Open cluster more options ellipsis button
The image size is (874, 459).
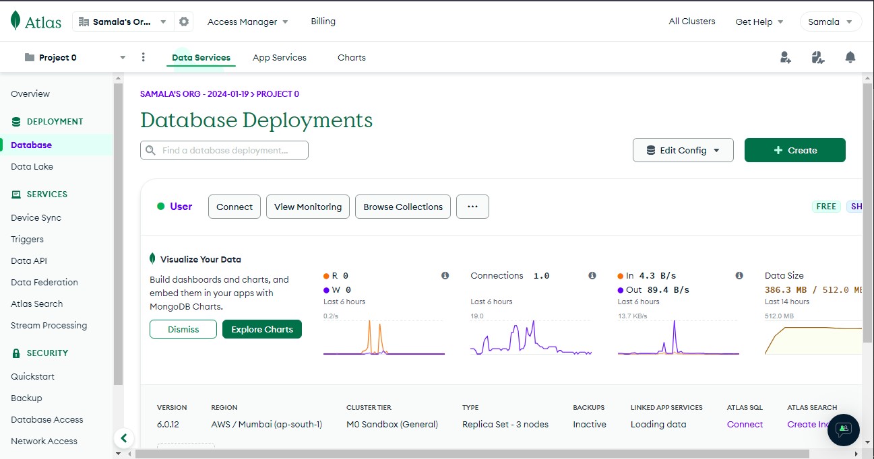(472, 207)
